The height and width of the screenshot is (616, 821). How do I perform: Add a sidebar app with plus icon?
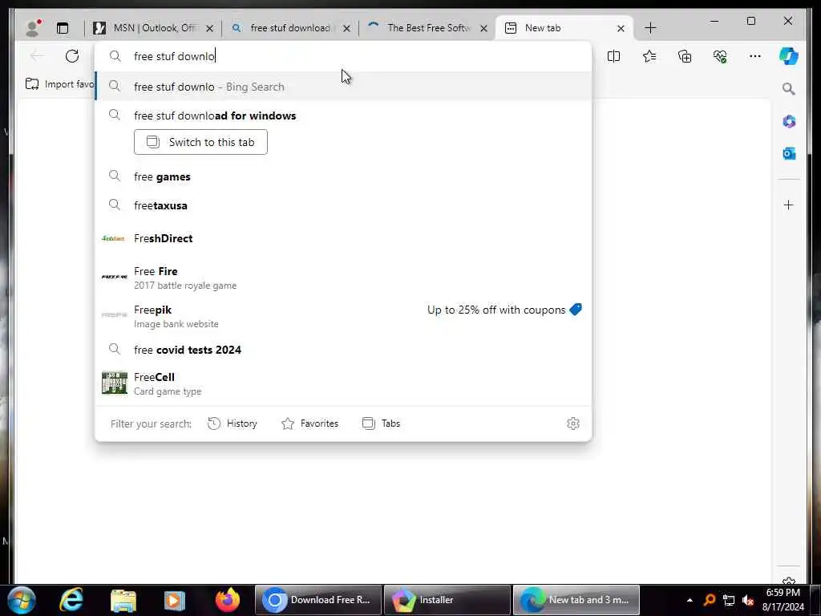coord(789,205)
